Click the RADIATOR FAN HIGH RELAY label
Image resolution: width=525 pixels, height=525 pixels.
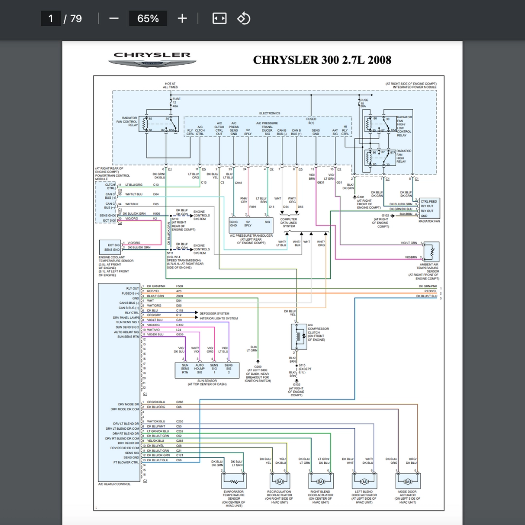point(404,156)
